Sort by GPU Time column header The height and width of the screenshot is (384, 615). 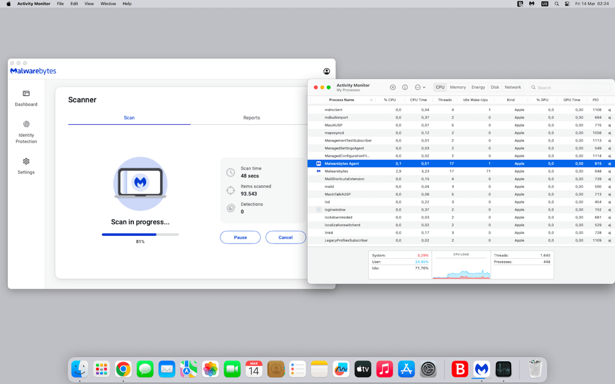pyautogui.click(x=572, y=100)
